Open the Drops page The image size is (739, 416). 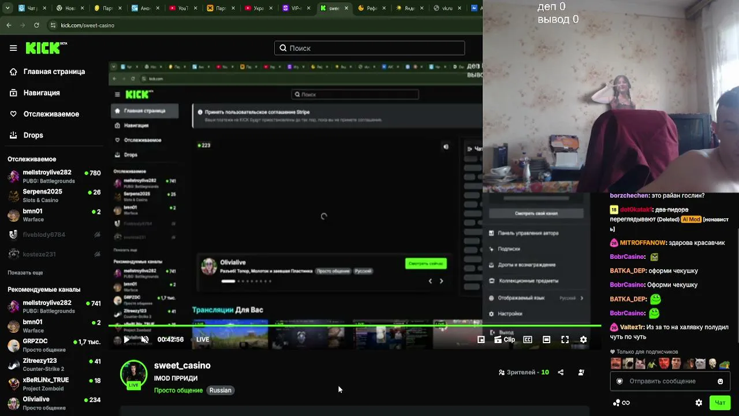coord(27,135)
